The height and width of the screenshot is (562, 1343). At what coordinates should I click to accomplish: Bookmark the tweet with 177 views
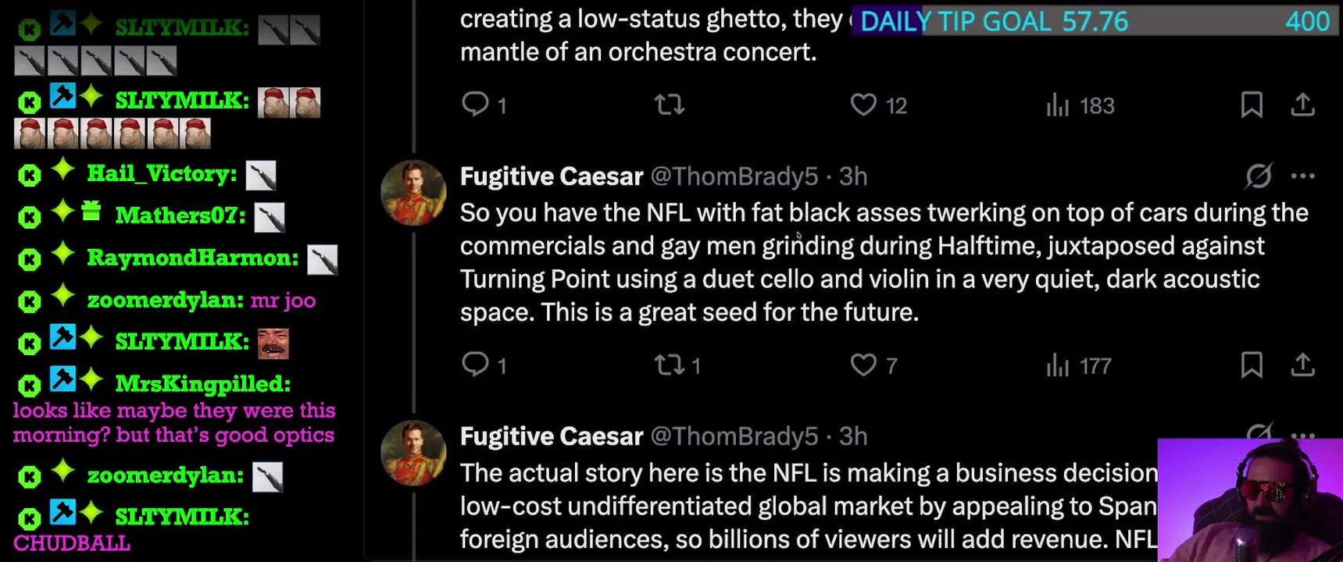1252,365
